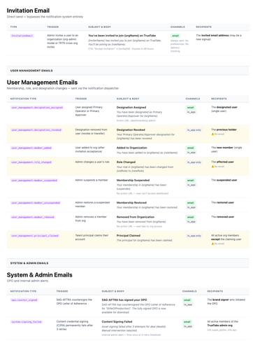Click the email badge in Added to Organization row
Viewport: 253px width, 350px height.
coord(191,148)
